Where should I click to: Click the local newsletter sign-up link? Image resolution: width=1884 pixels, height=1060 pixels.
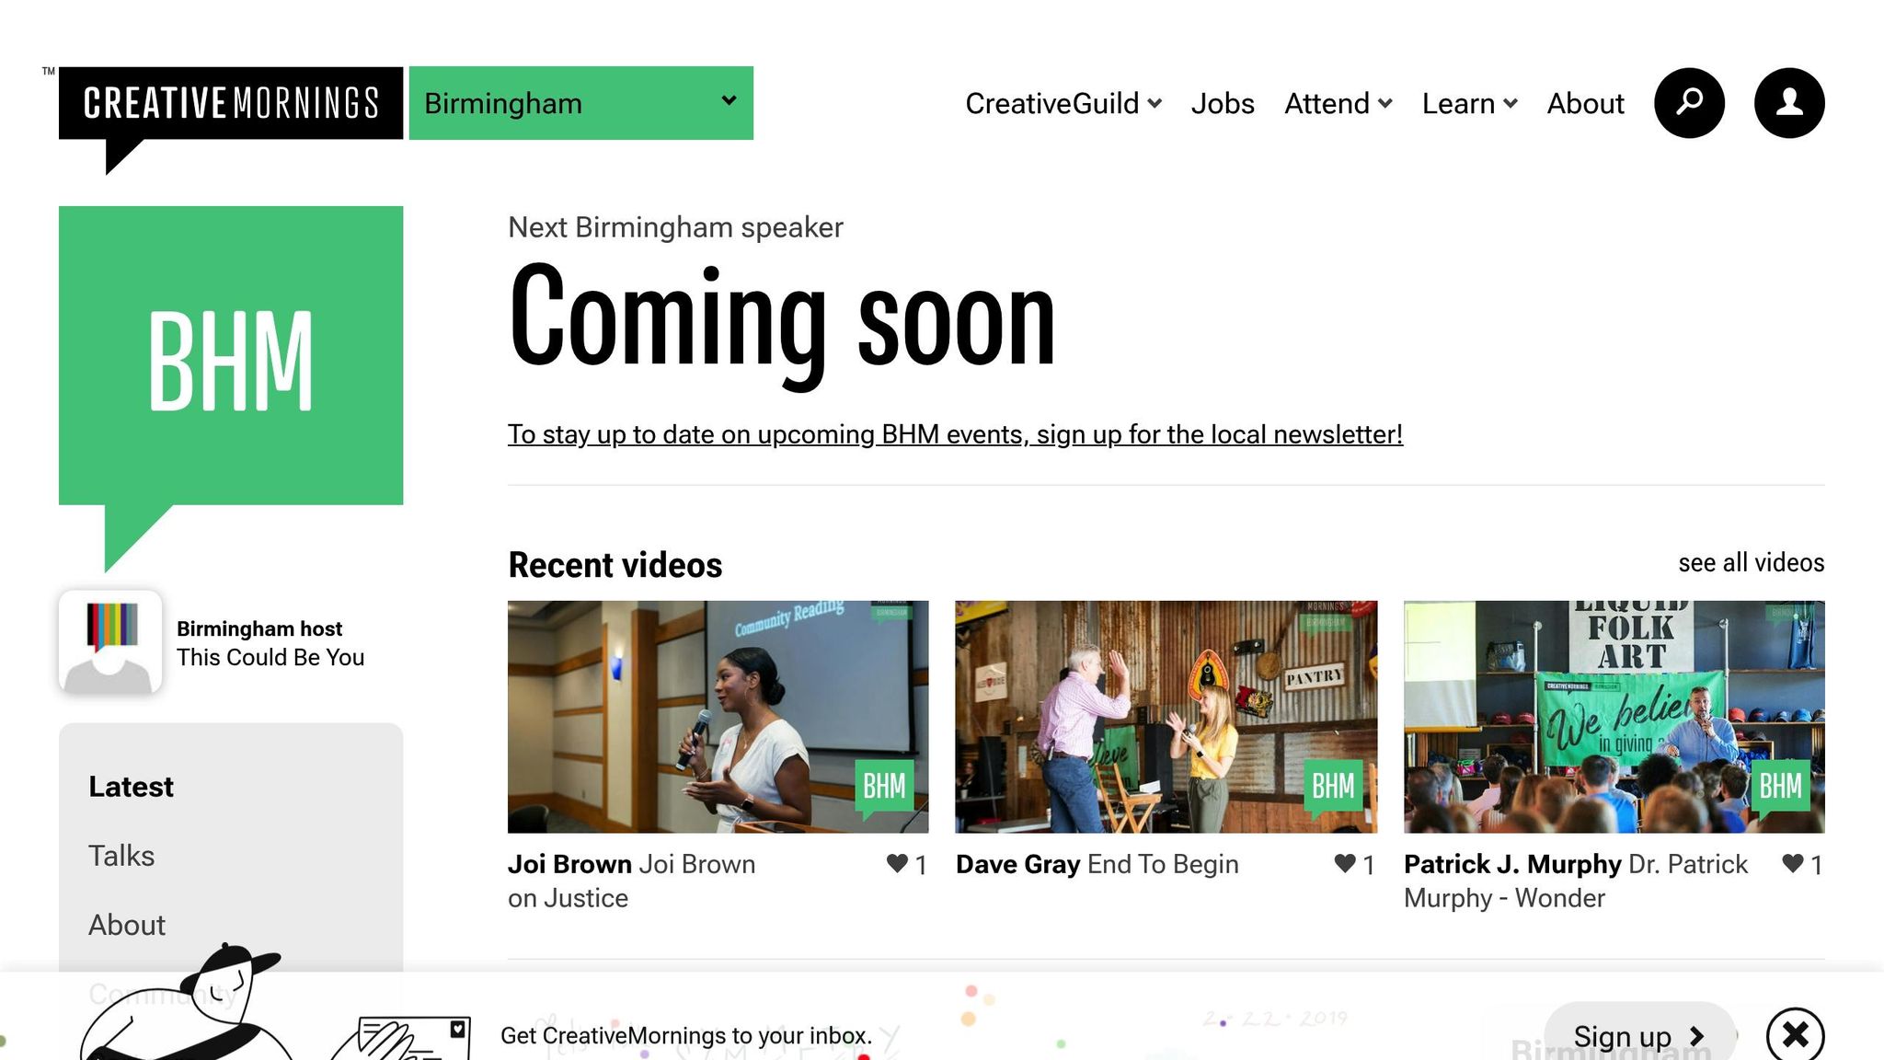click(x=955, y=434)
